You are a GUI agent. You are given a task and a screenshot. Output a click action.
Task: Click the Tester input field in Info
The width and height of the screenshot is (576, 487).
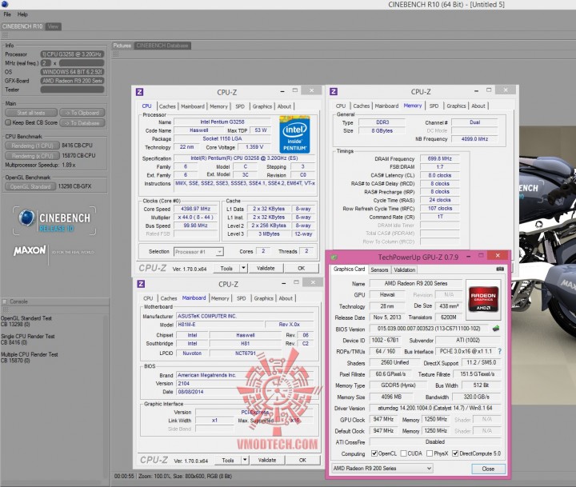[72, 90]
